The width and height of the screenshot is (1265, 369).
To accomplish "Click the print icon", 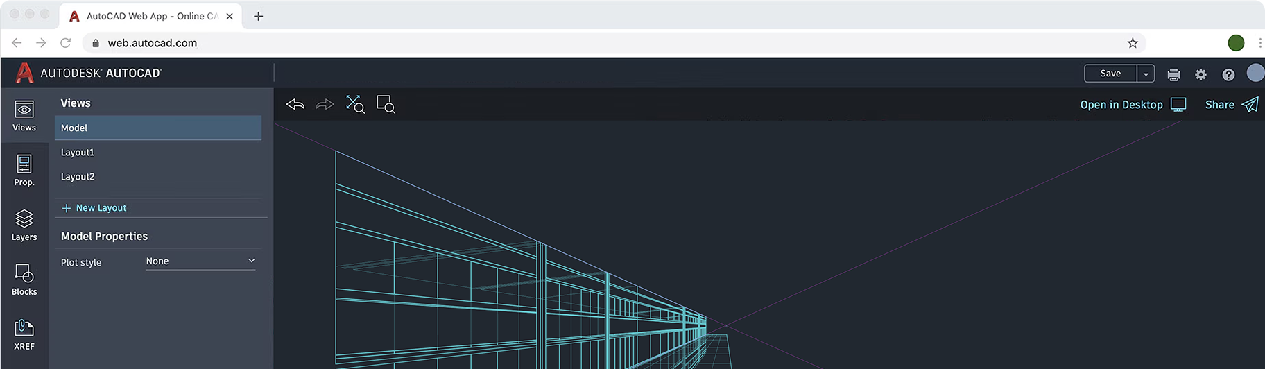I will [1173, 75].
